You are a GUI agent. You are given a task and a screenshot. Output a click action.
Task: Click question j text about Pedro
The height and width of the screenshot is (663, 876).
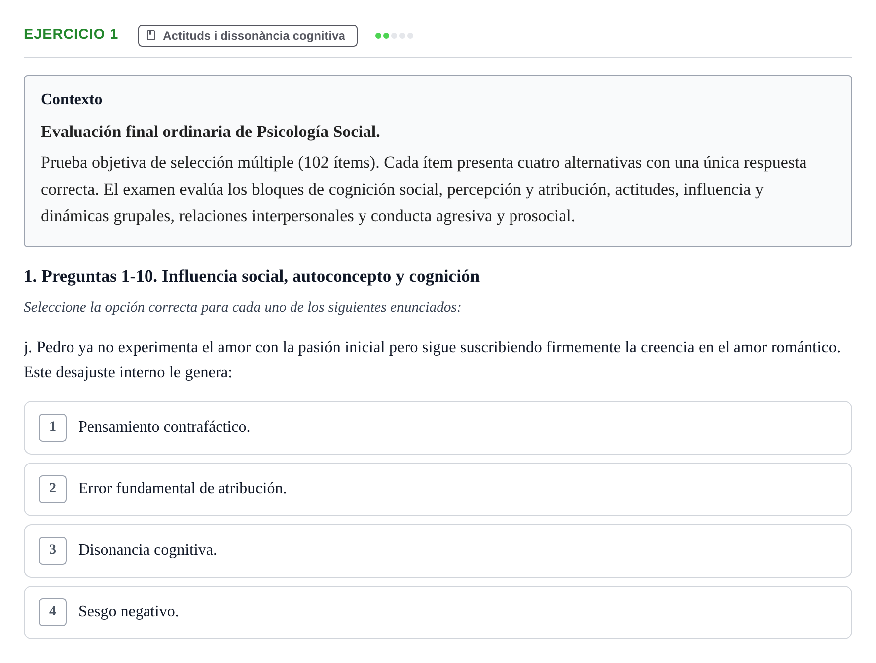(432, 359)
